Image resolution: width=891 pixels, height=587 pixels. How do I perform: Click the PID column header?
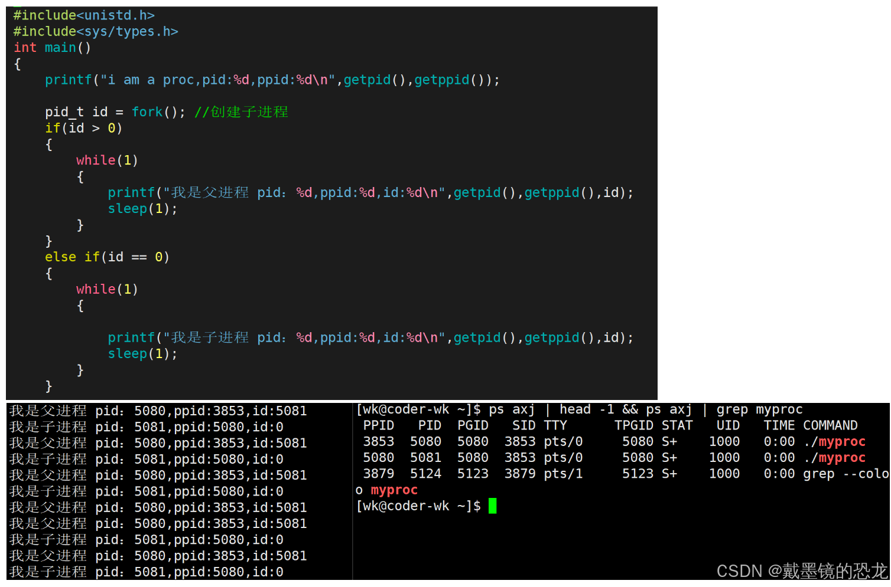[x=430, y=426]
